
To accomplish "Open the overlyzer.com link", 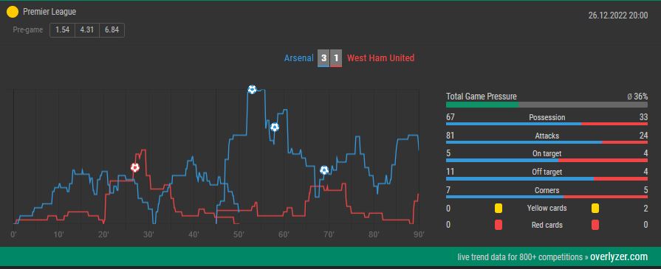I will pos(618,256).
